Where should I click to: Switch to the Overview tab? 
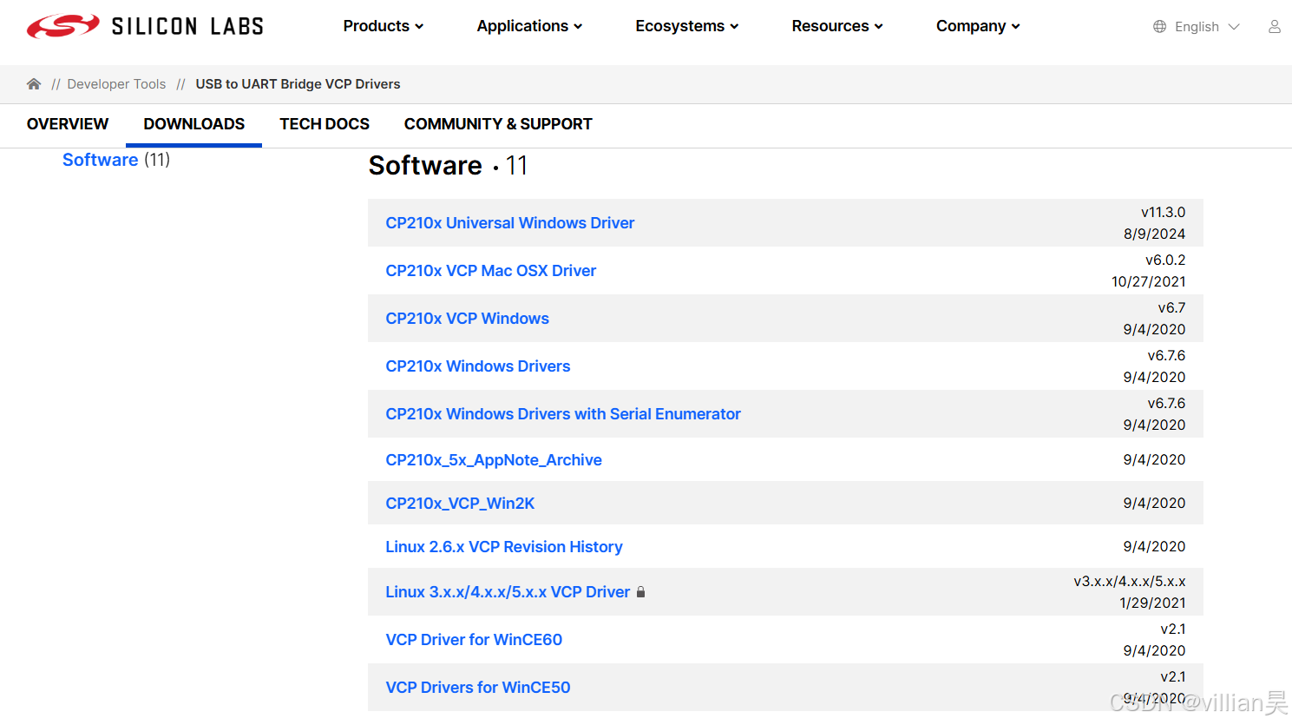point(67,124)
